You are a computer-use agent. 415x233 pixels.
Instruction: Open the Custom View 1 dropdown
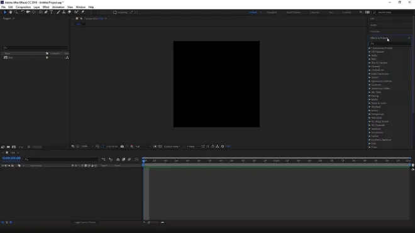[174, 146]
